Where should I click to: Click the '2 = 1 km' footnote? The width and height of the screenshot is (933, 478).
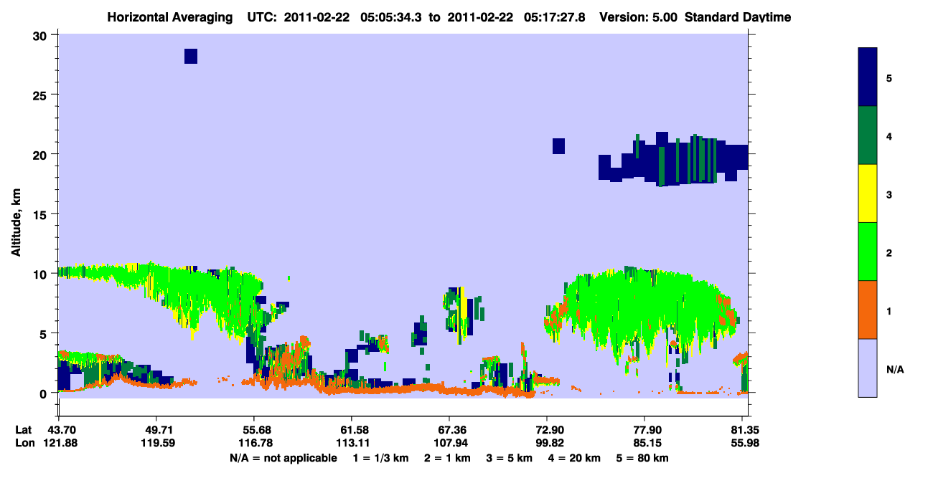[x=447, y=457]
